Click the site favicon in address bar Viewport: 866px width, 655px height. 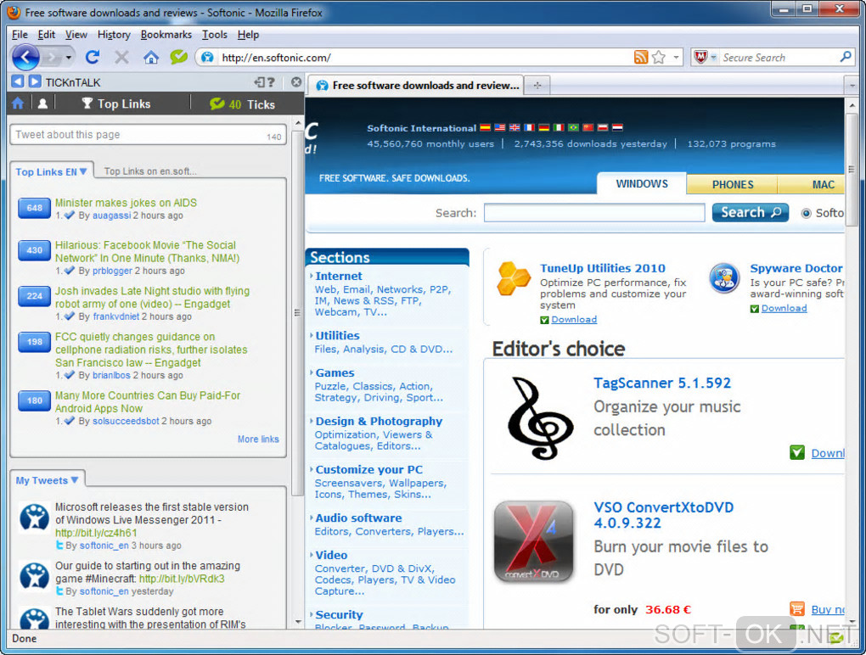(208, 58)
